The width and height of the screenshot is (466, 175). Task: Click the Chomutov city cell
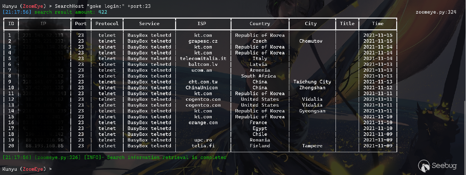click(x=310, y=41)
